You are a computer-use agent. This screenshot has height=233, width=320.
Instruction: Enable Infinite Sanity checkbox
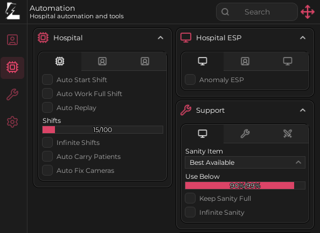190,212
